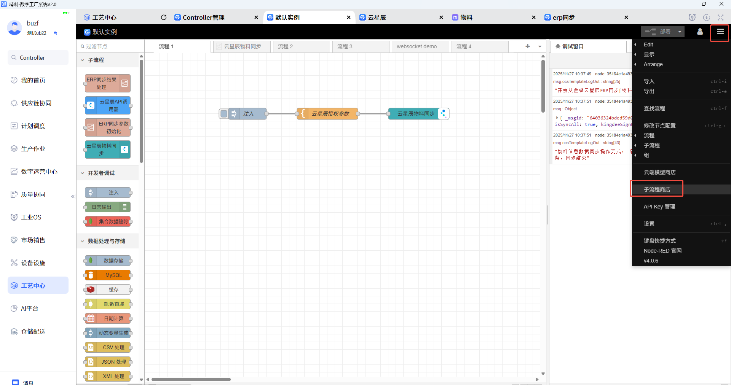
Task: Open the Node-RED 官网 link in the menu
Action: pos(662,251)
